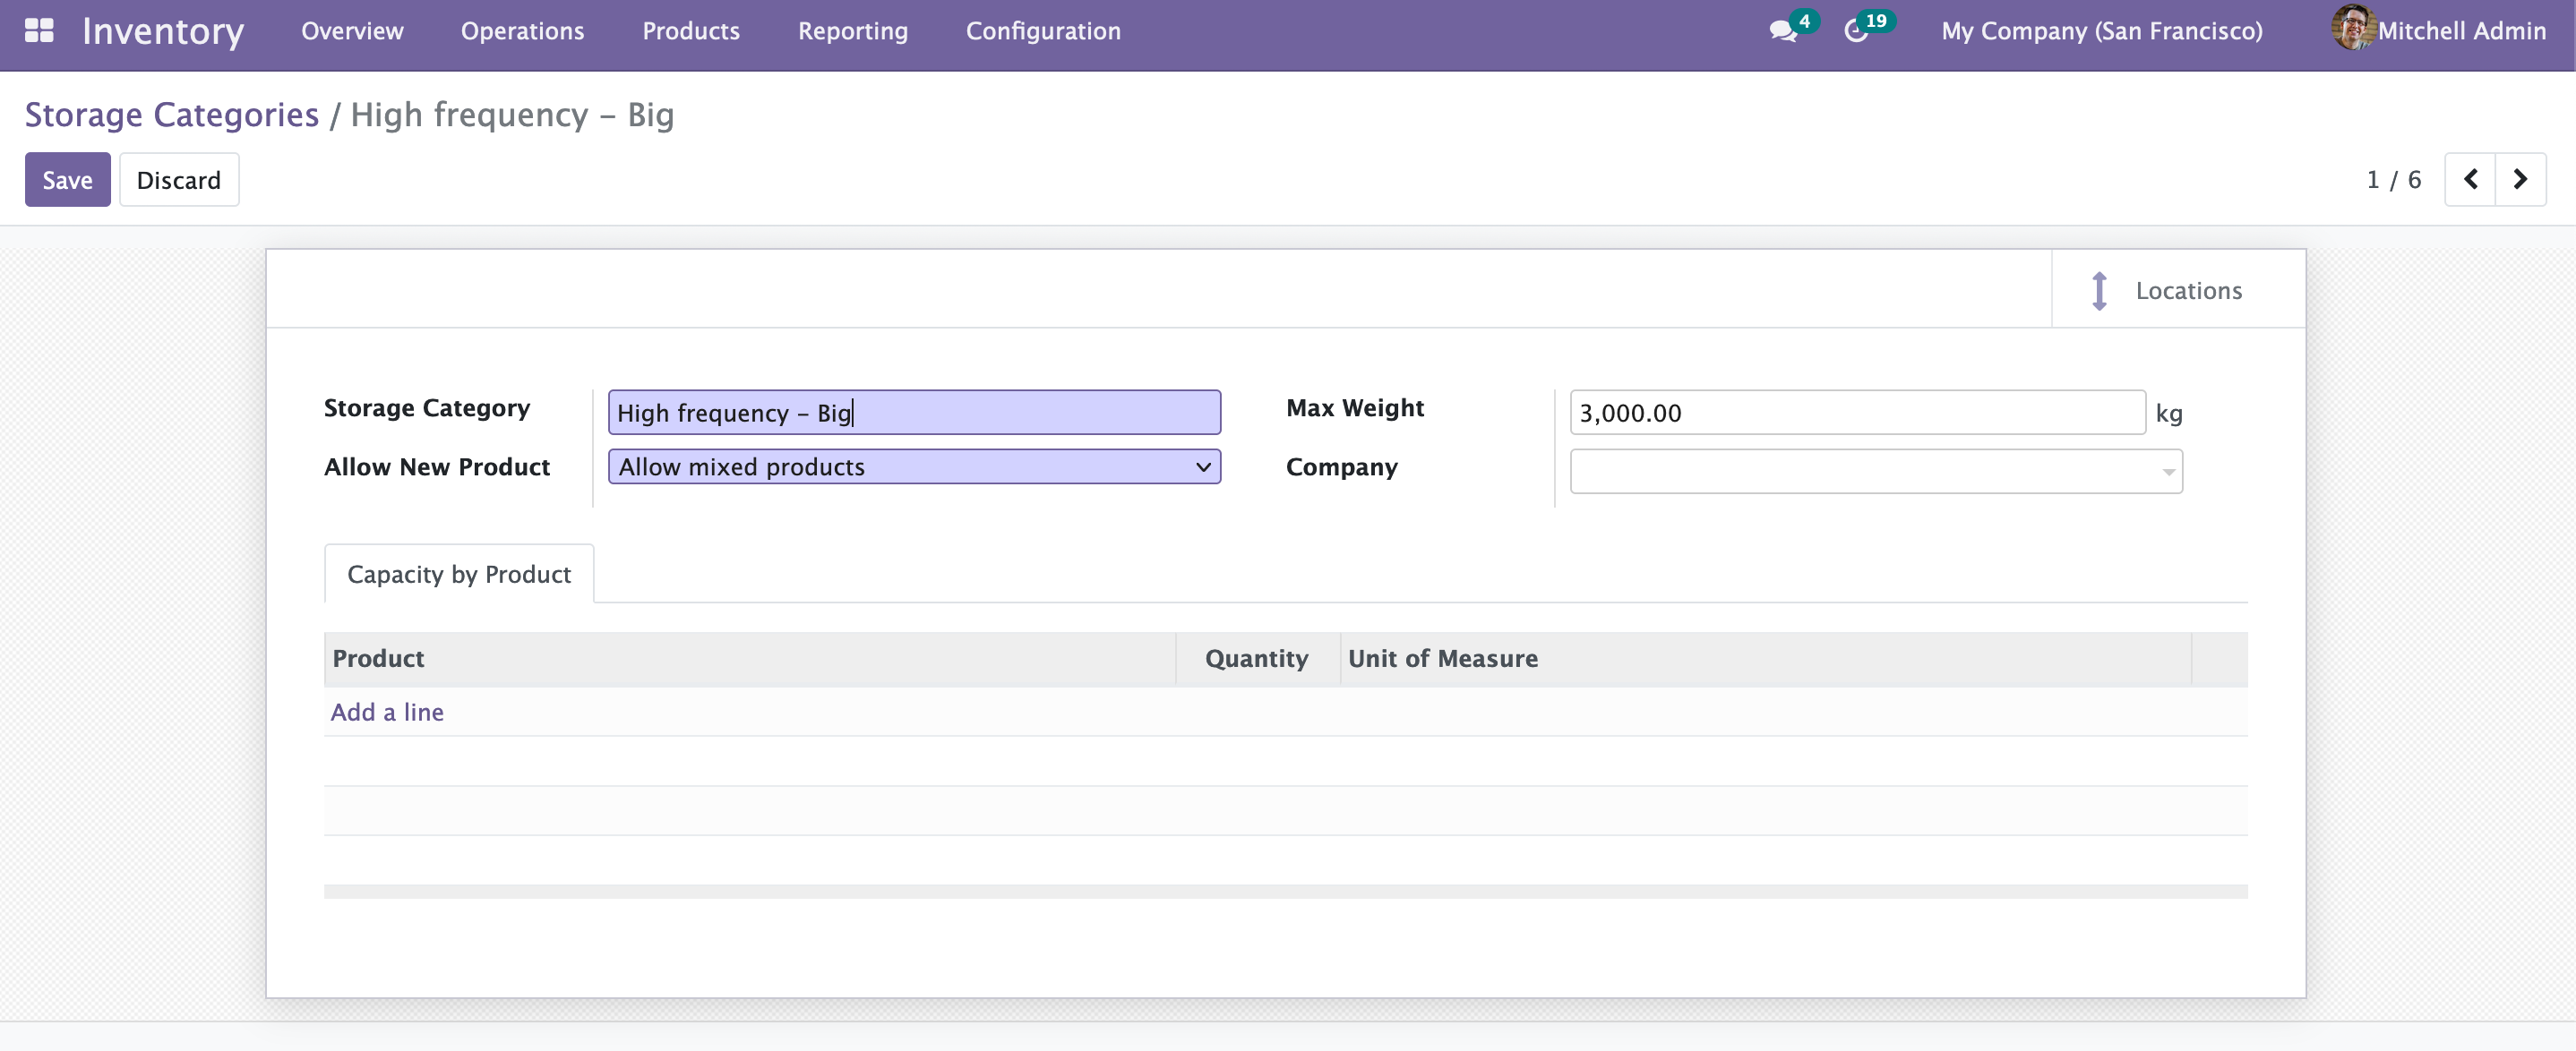Click the Inventory app title

tap(163, 31)
